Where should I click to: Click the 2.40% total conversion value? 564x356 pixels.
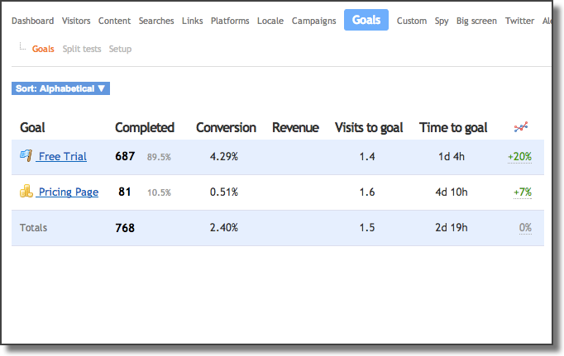[224, 227]
